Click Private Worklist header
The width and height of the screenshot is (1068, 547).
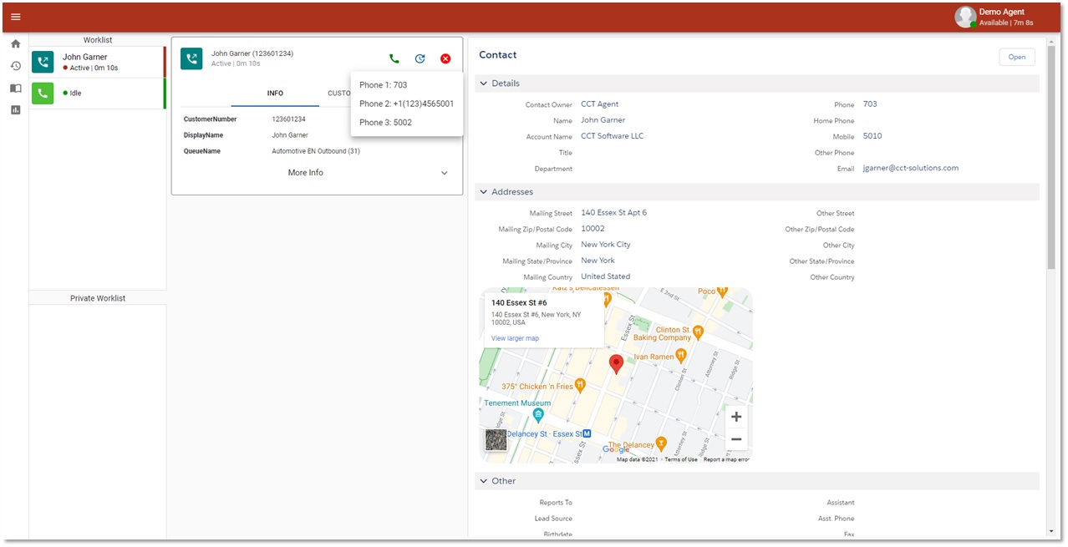[x=98, y=298]
